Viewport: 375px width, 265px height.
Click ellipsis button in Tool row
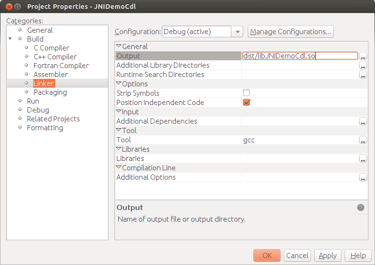[363, 140]
